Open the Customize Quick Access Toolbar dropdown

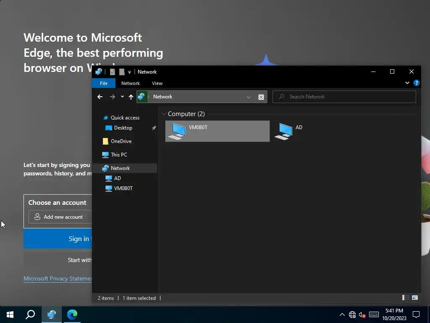129,72
